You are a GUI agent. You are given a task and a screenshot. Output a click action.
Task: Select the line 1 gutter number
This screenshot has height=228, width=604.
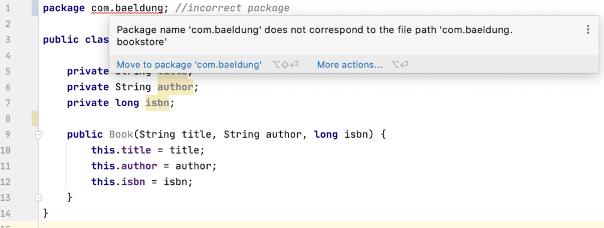[x=7, y=8]
